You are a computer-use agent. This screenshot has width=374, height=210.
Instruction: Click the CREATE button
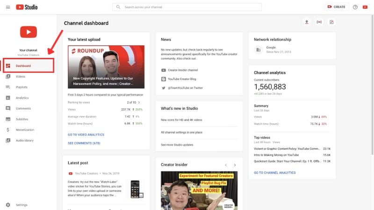pyautogui.click(x=336, y=7)
